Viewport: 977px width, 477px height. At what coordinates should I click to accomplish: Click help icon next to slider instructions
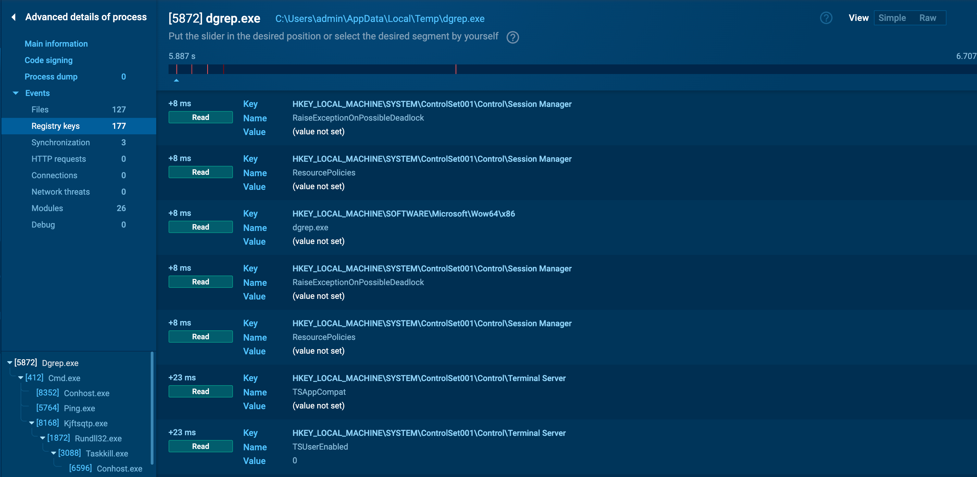(512, 37)
